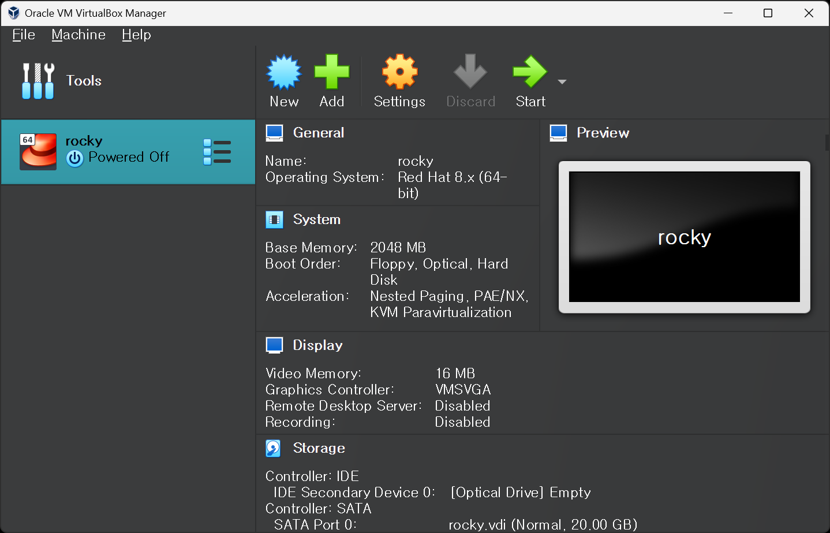
Task: Click the rocky.vdi hard disk entry
Action: coord(543,525)
